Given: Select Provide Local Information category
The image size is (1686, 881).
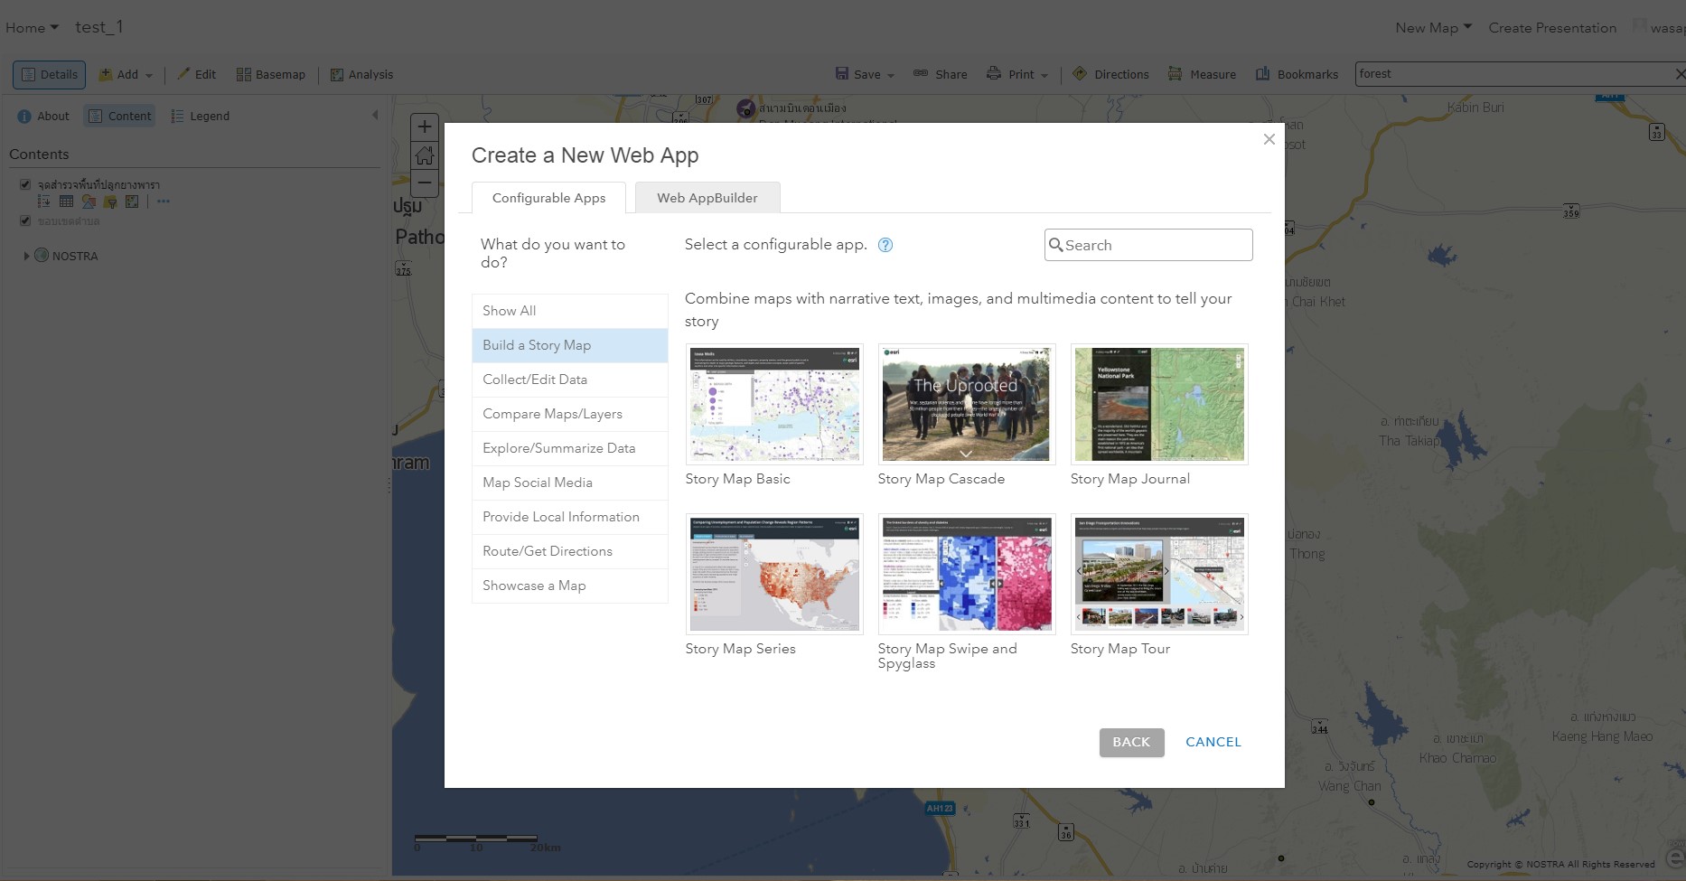Looking at the screenshot, I should [x=569, y=517].
